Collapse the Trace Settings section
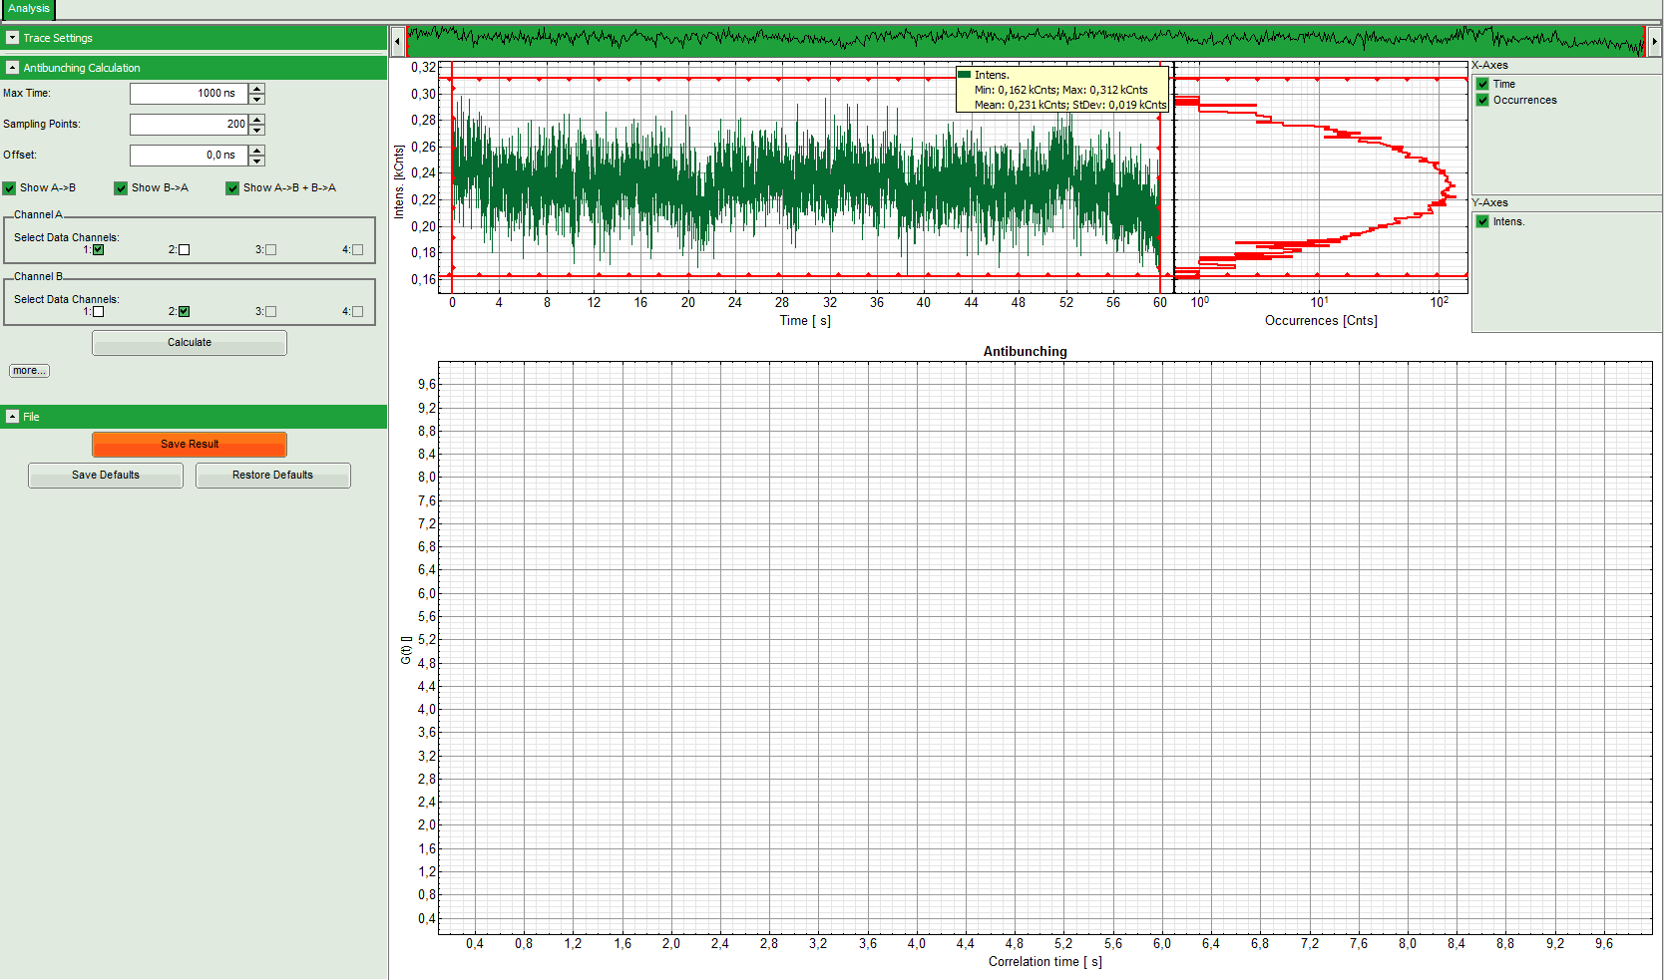The height and width of the screenshot is (980, 1664). [12, 38]
